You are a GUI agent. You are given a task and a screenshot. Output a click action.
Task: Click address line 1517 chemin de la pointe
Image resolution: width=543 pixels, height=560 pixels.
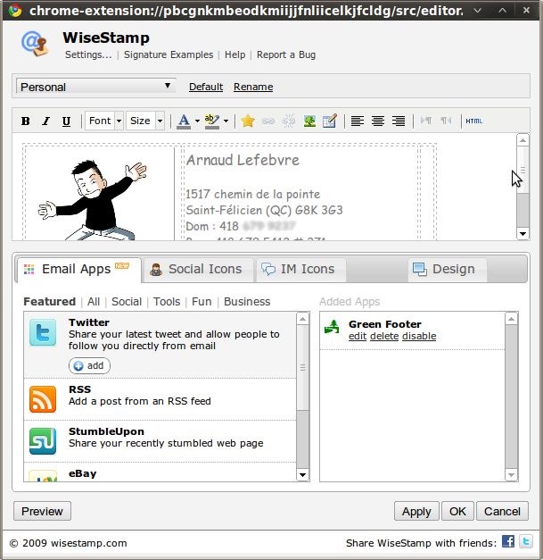tap(253, 195)
